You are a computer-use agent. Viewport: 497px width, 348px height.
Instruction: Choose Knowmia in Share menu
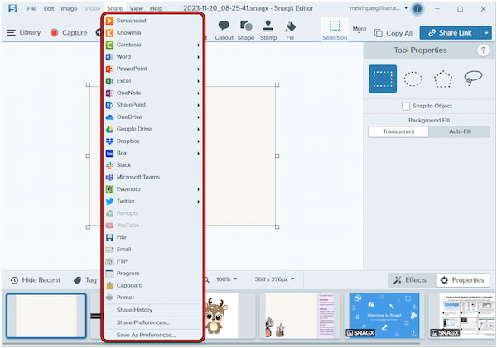(x=153, y=32)
